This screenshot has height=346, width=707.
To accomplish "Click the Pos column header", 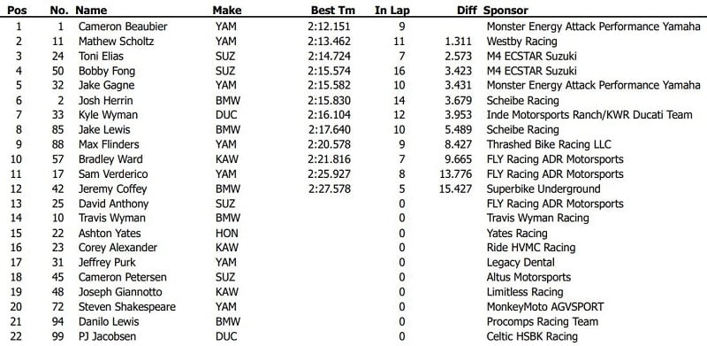I will pos(18,10).
